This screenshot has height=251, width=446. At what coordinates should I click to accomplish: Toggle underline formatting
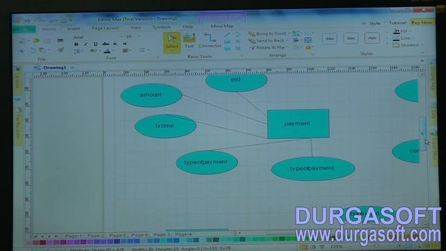(95, 44)
